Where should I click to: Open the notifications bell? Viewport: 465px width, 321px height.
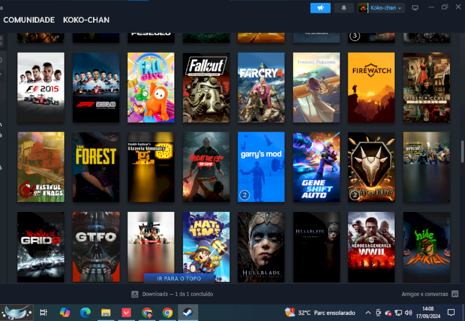pos(344,8)
